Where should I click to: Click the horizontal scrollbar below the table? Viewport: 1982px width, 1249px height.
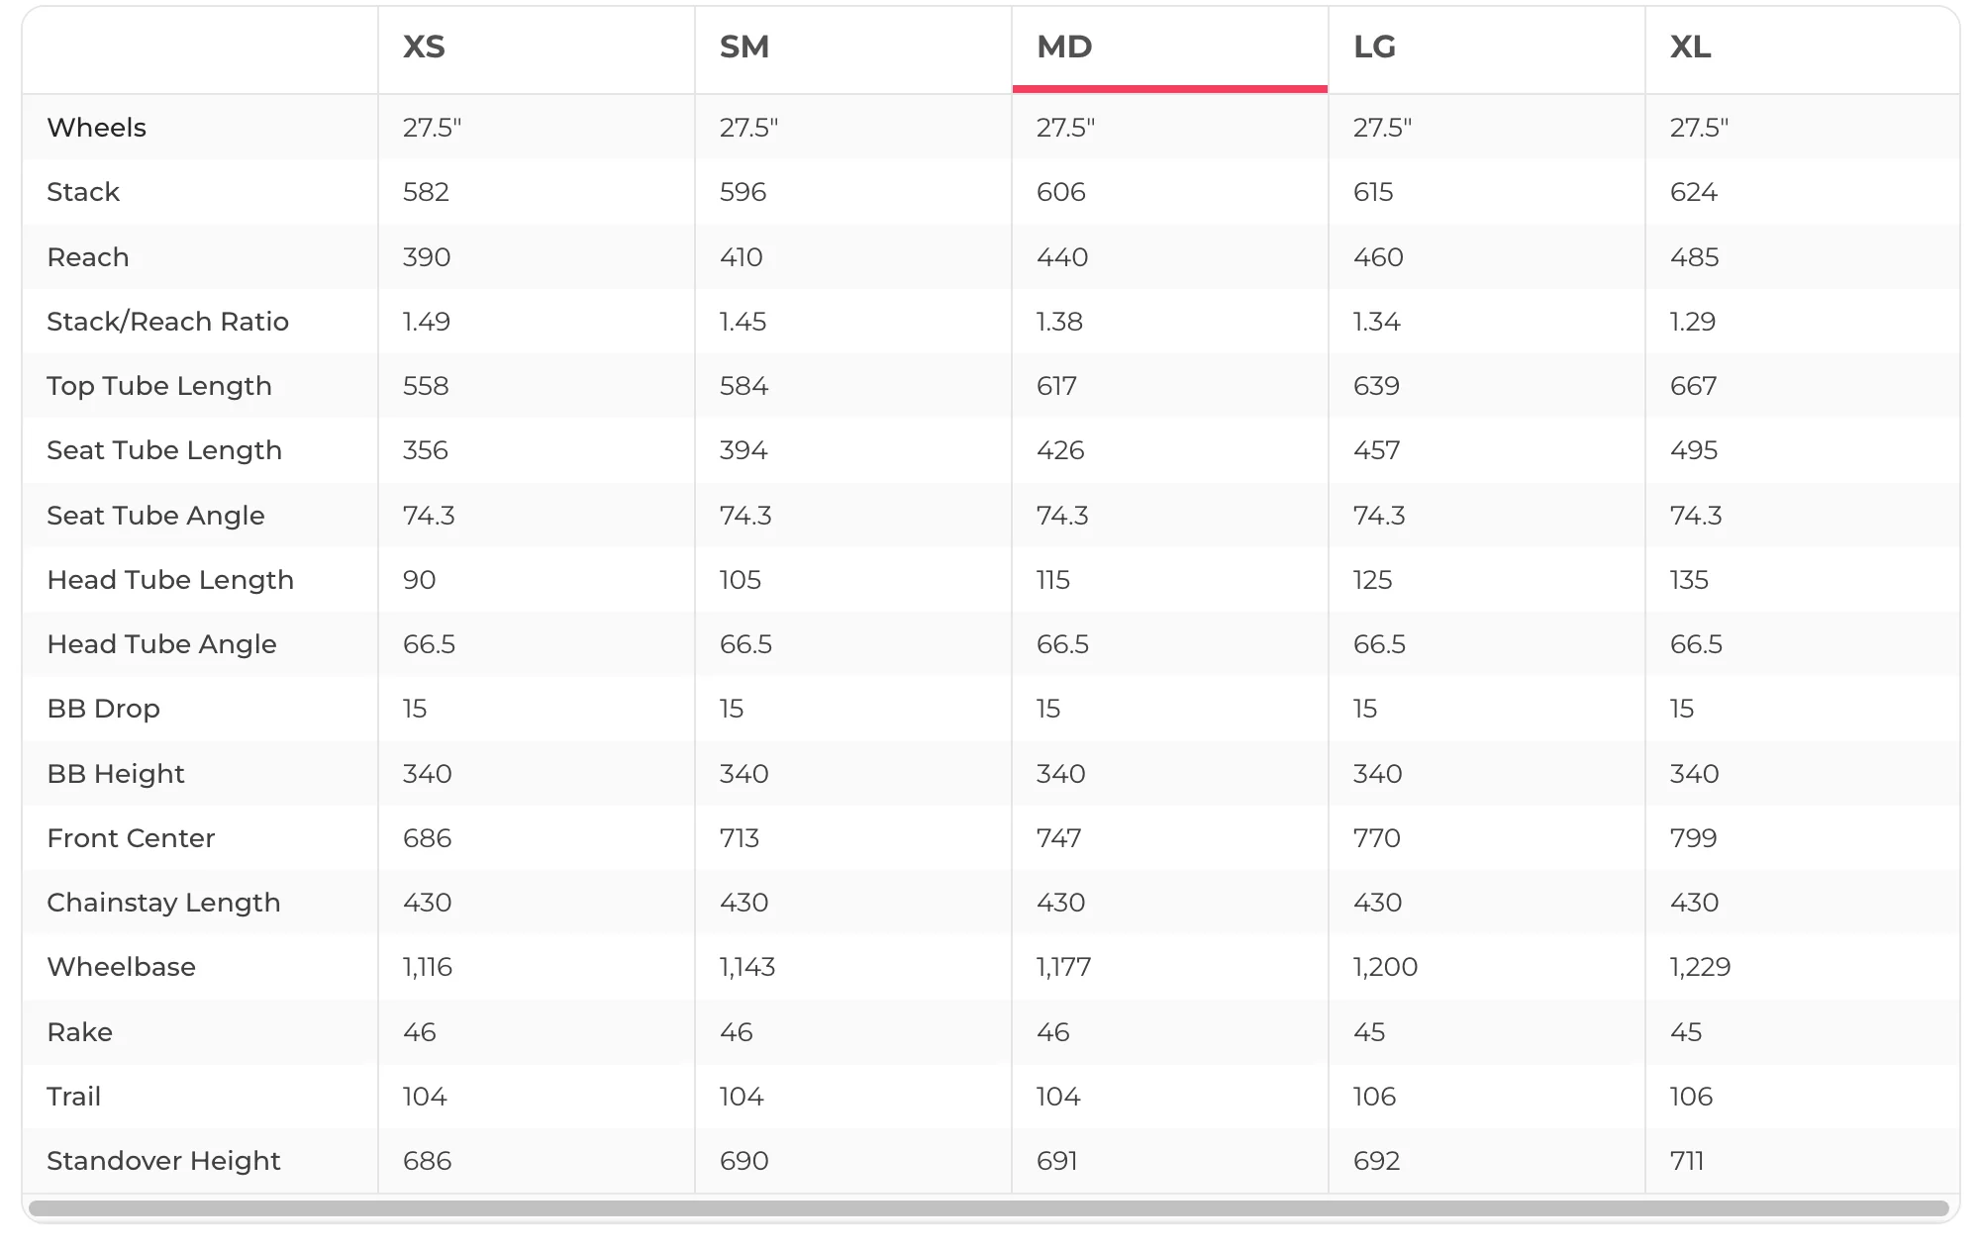(x=988, y=1208)
